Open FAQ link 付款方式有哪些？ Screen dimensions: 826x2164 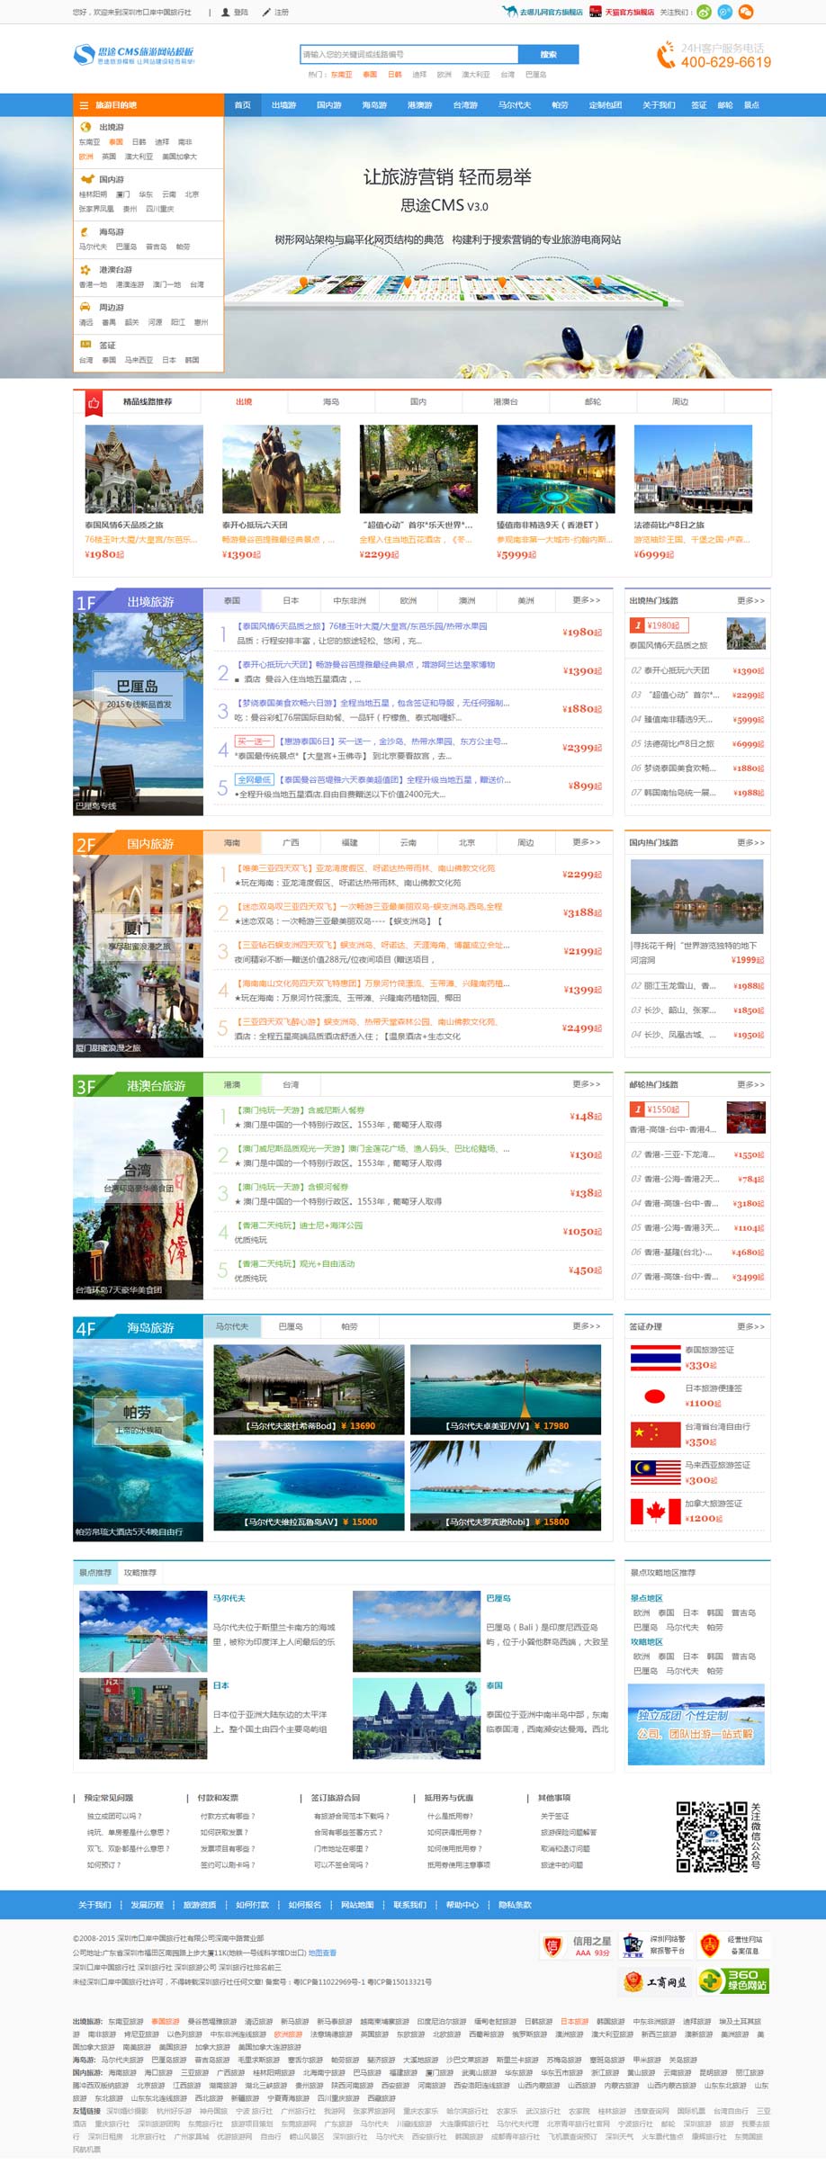(x=228, y=1816)
